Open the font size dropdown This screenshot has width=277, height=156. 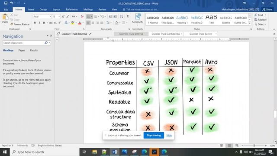coord(59,16)
